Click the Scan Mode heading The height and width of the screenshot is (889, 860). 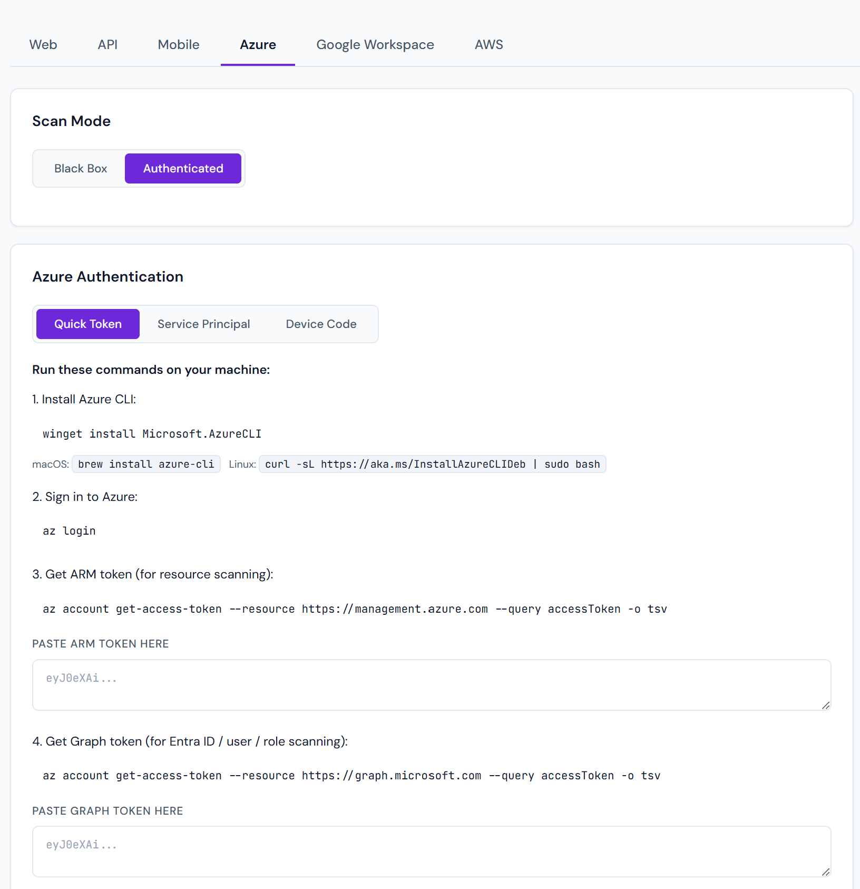(72, 121)
